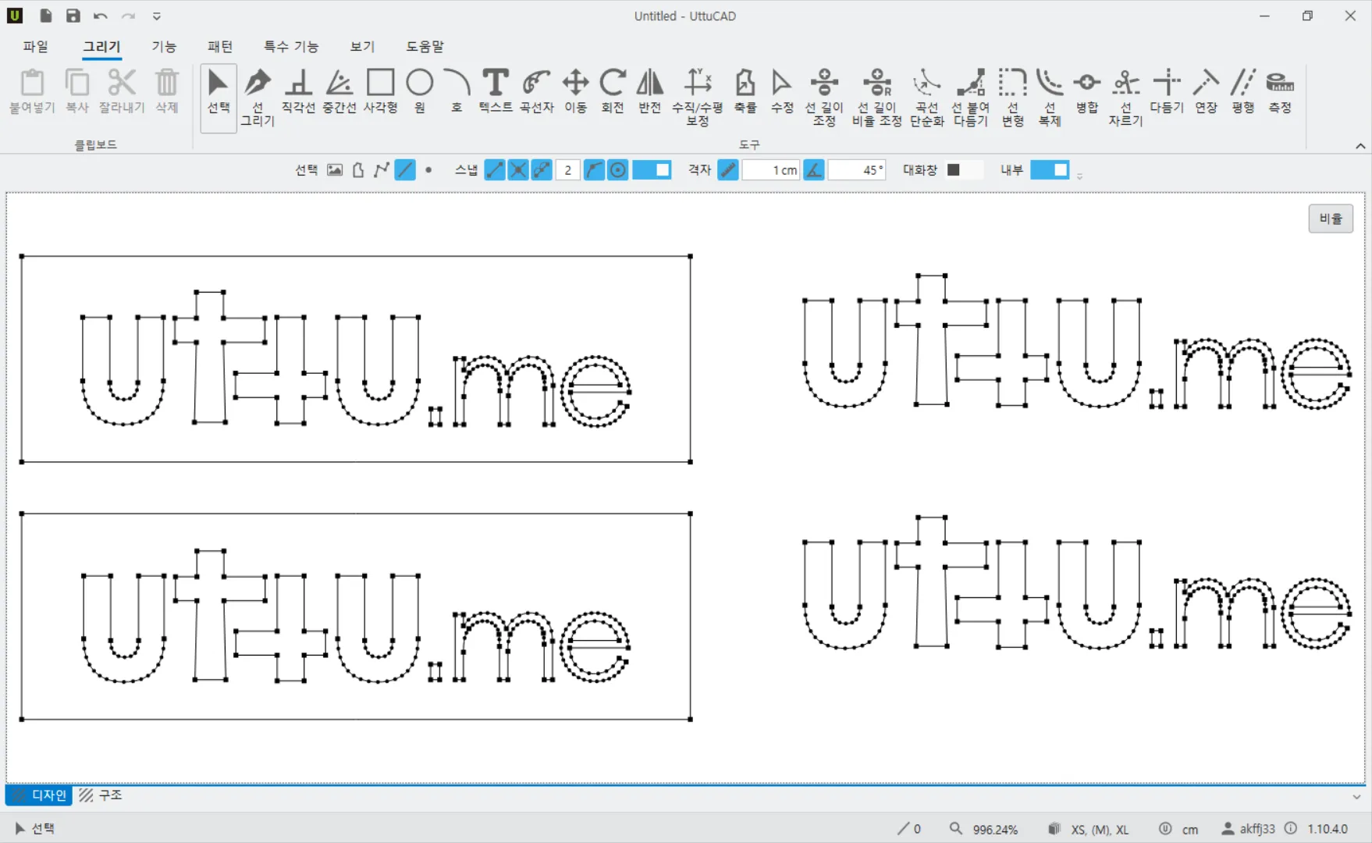Click the 잘라내기 cut scissors icon

coord(122,92)
